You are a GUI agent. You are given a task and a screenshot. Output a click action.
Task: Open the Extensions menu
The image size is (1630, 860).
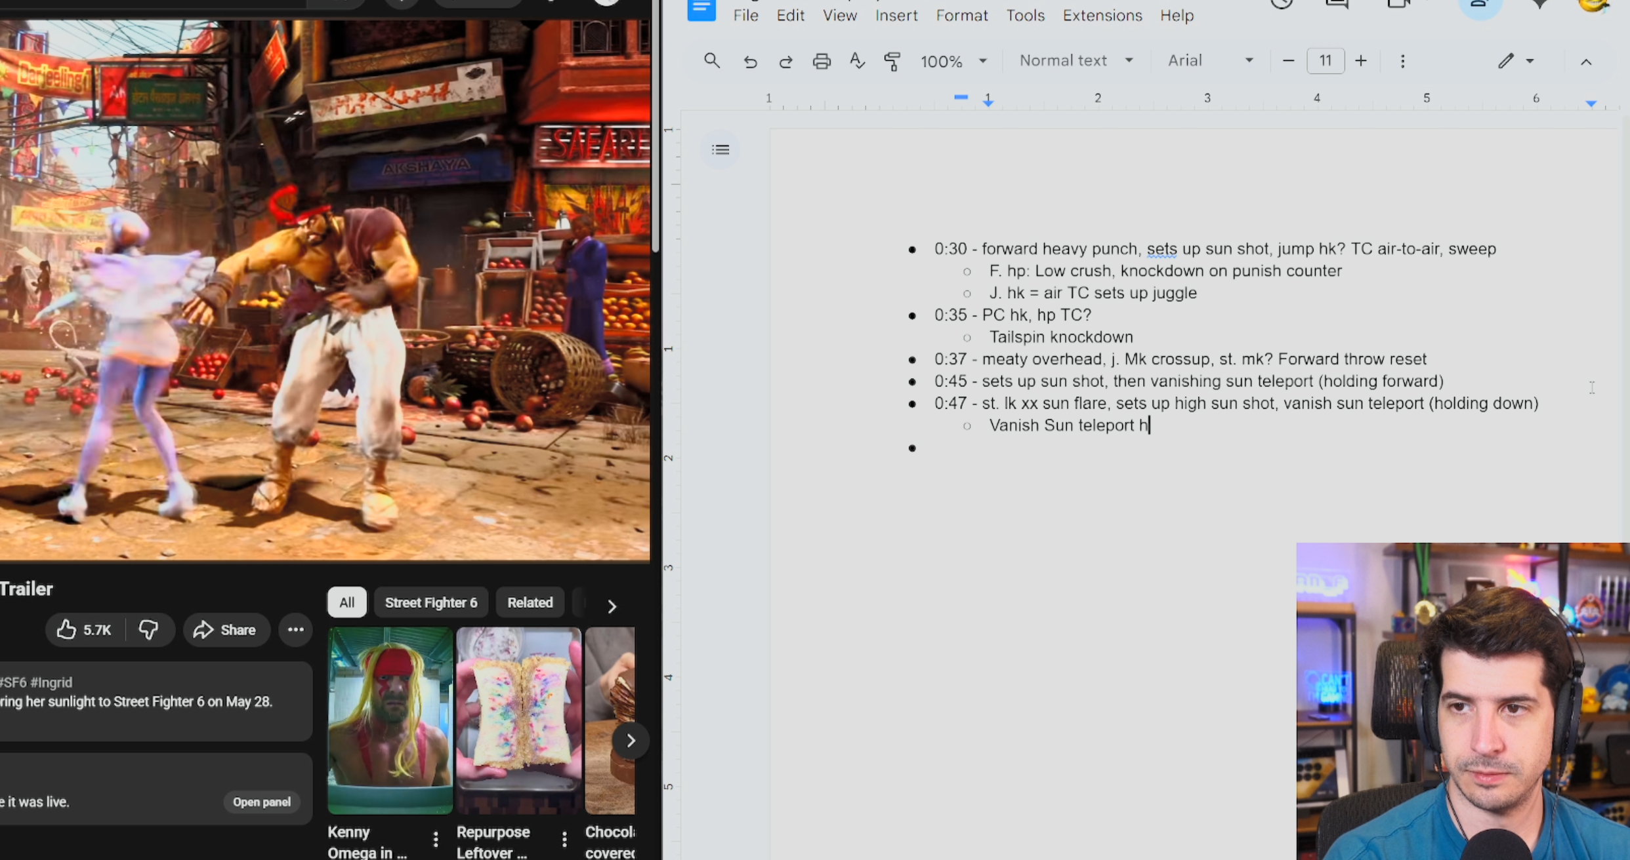tap(1102, 16)
